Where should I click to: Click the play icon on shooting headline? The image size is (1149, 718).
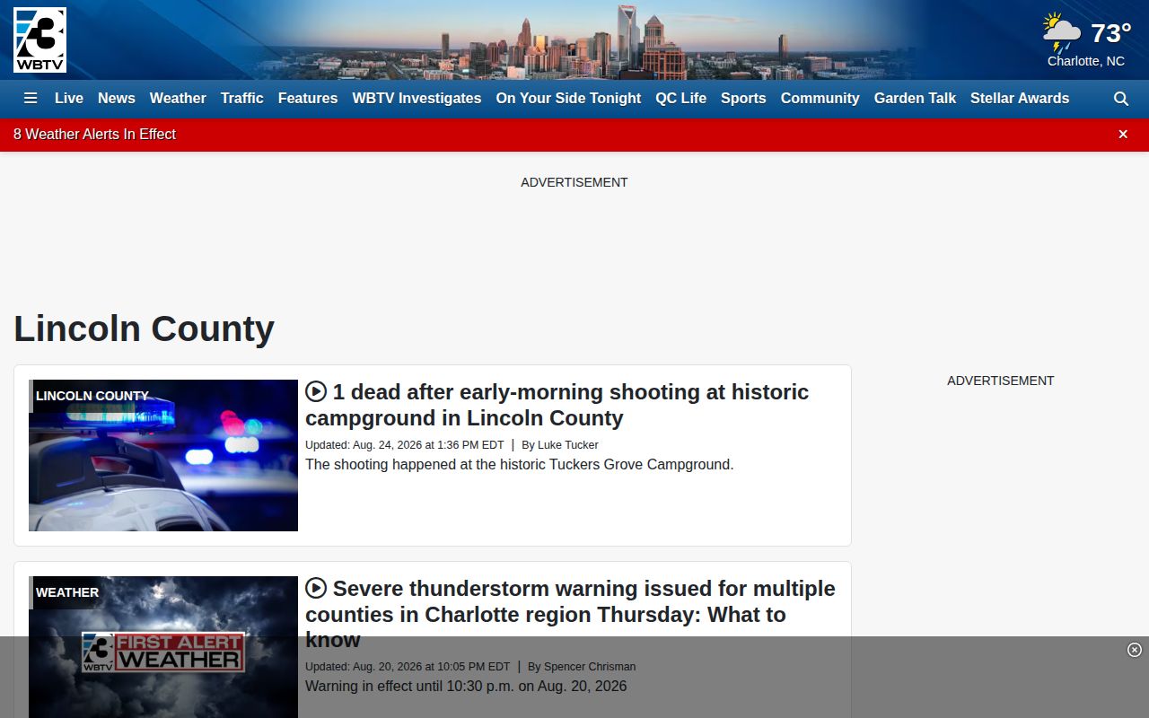click(x=316, y=391)
